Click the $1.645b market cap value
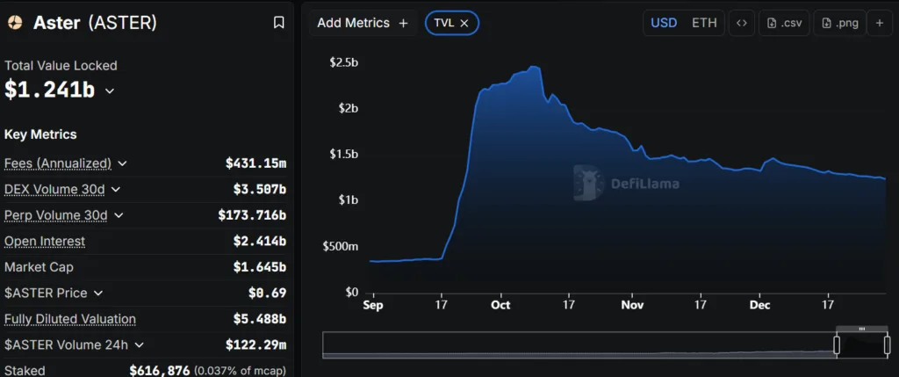The height and width of the screenshot is (377, 899). click(x=260, y=267)
